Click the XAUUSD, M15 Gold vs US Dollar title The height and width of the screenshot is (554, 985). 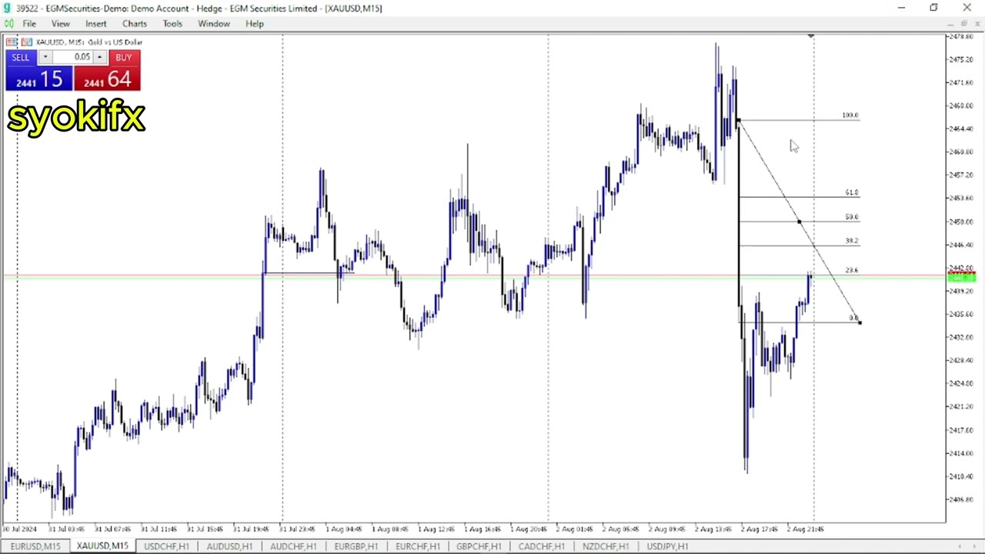89,42
